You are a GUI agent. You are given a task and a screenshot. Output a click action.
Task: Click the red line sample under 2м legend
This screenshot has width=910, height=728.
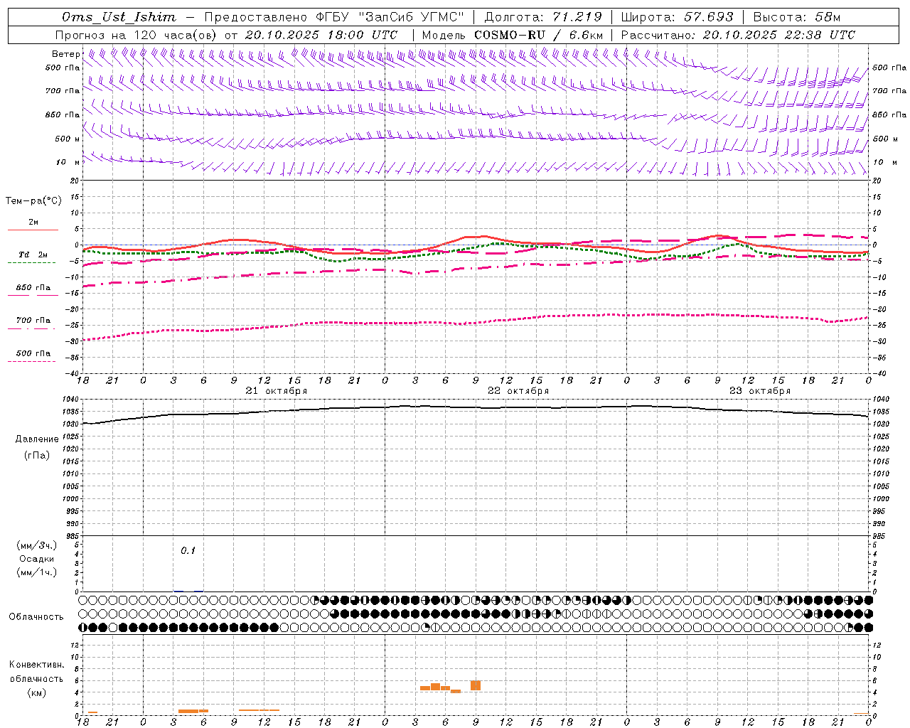tap(33, 230)
